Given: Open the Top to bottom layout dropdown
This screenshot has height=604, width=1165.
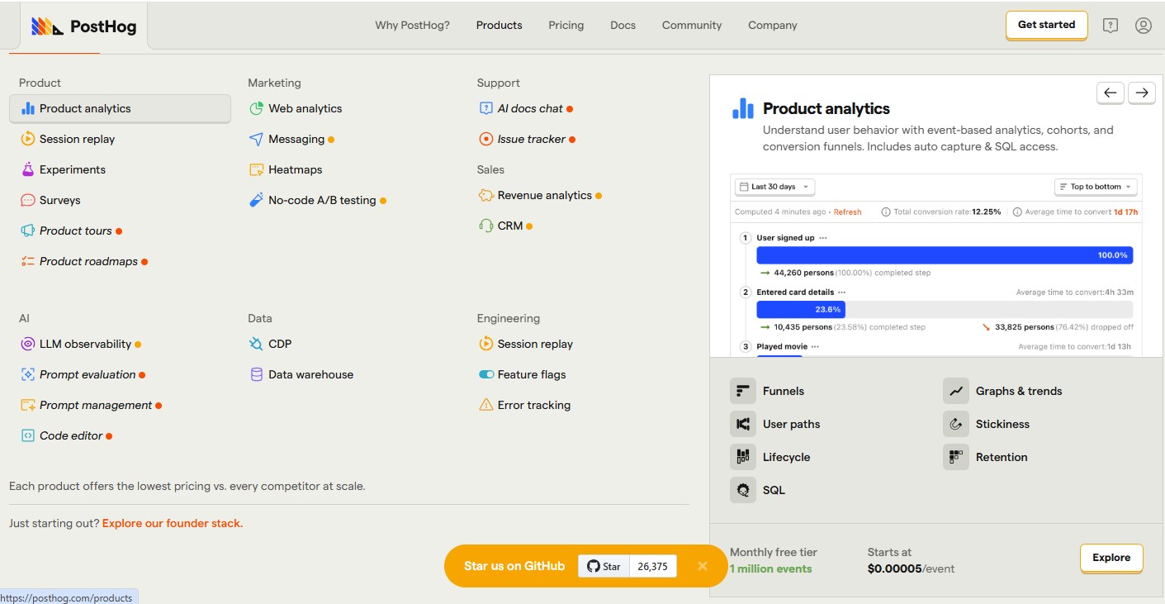Looking at the screenshot, I should [1096, 187].
